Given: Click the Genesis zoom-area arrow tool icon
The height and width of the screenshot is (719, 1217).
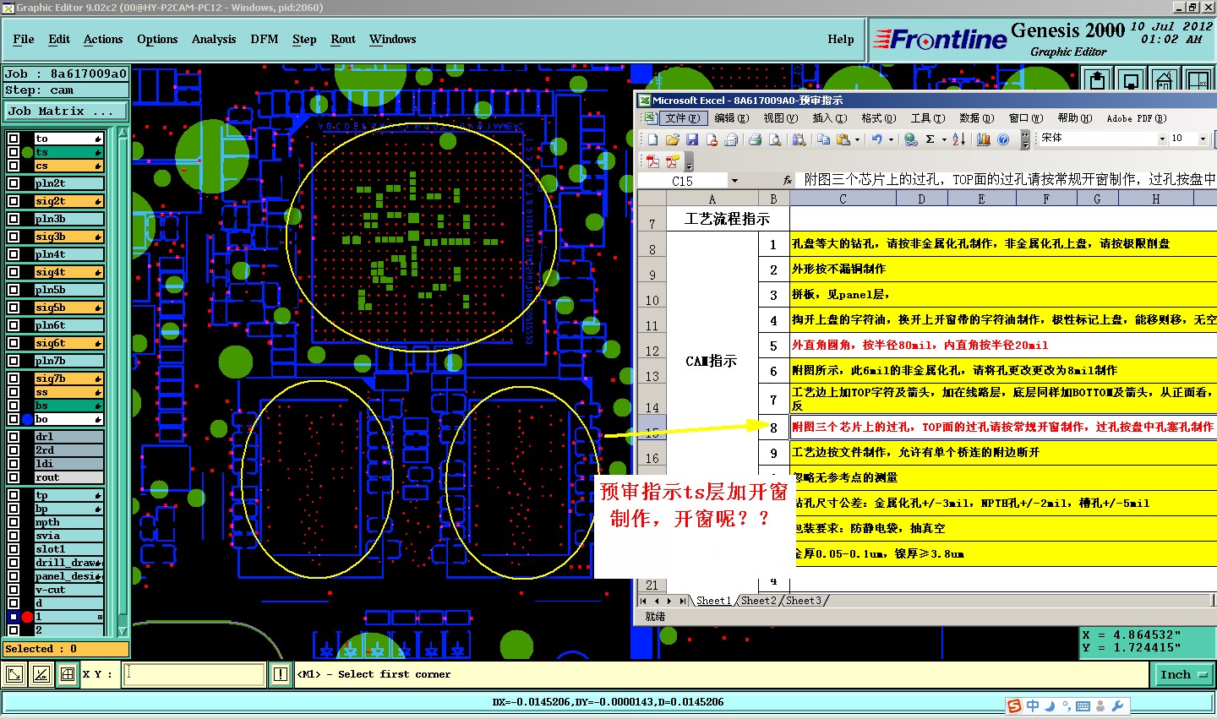Looking at the screenshot, I should click(x=14, y=674).
